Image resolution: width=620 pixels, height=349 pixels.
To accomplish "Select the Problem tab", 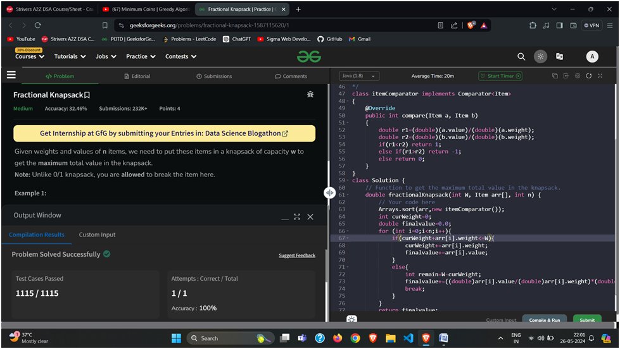I will pyautogui.click(x=60, y=77).
